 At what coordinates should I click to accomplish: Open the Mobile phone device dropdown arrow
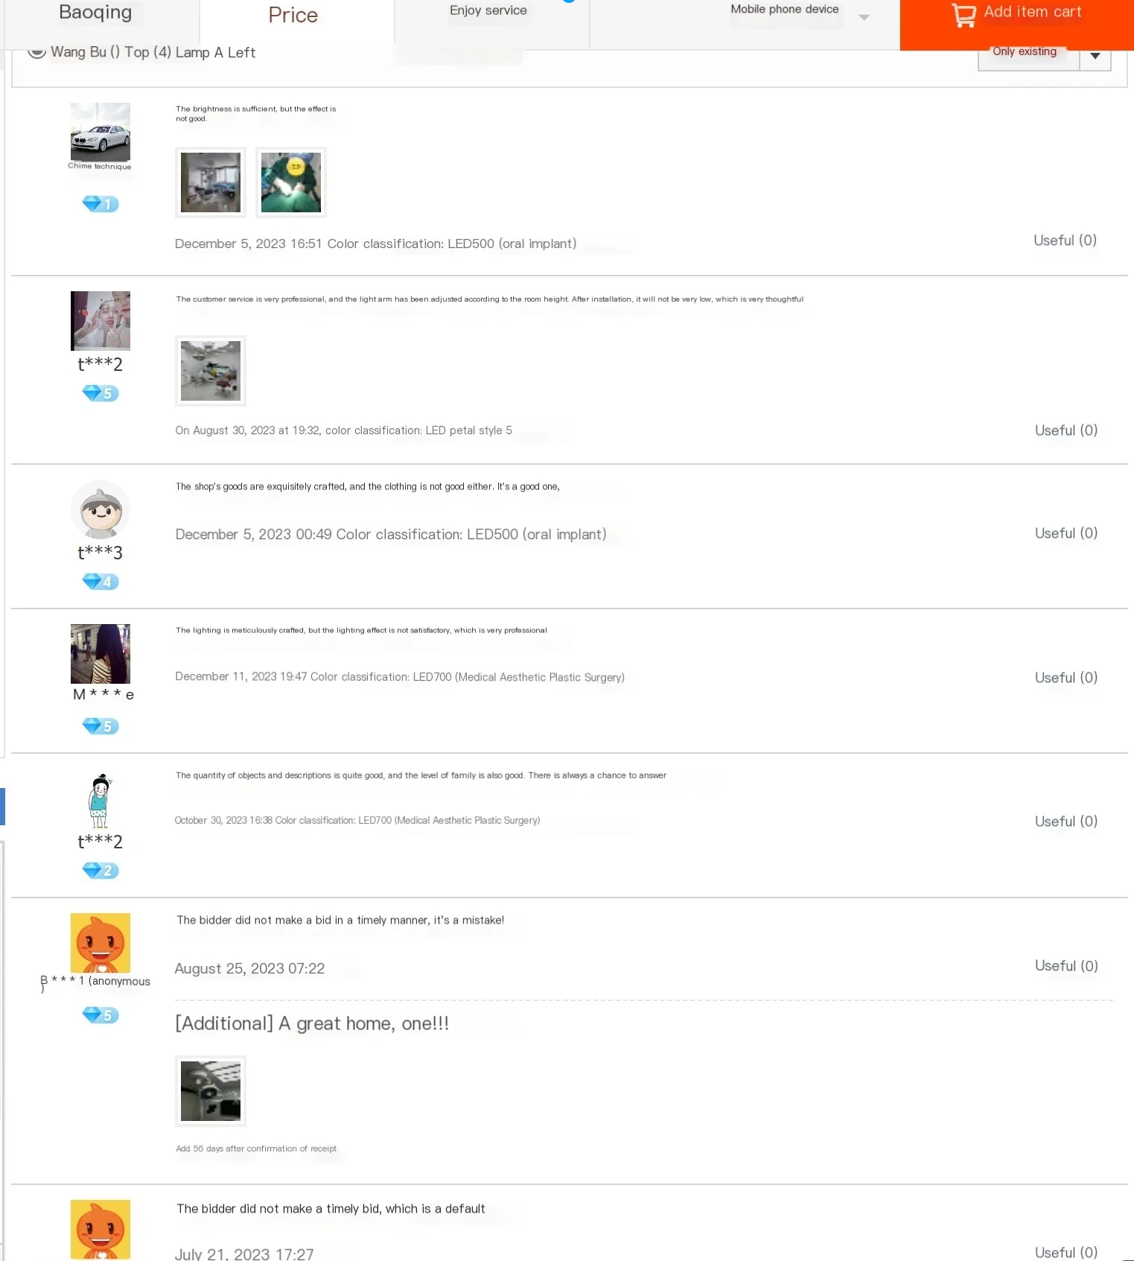click(x=864, y=17)
